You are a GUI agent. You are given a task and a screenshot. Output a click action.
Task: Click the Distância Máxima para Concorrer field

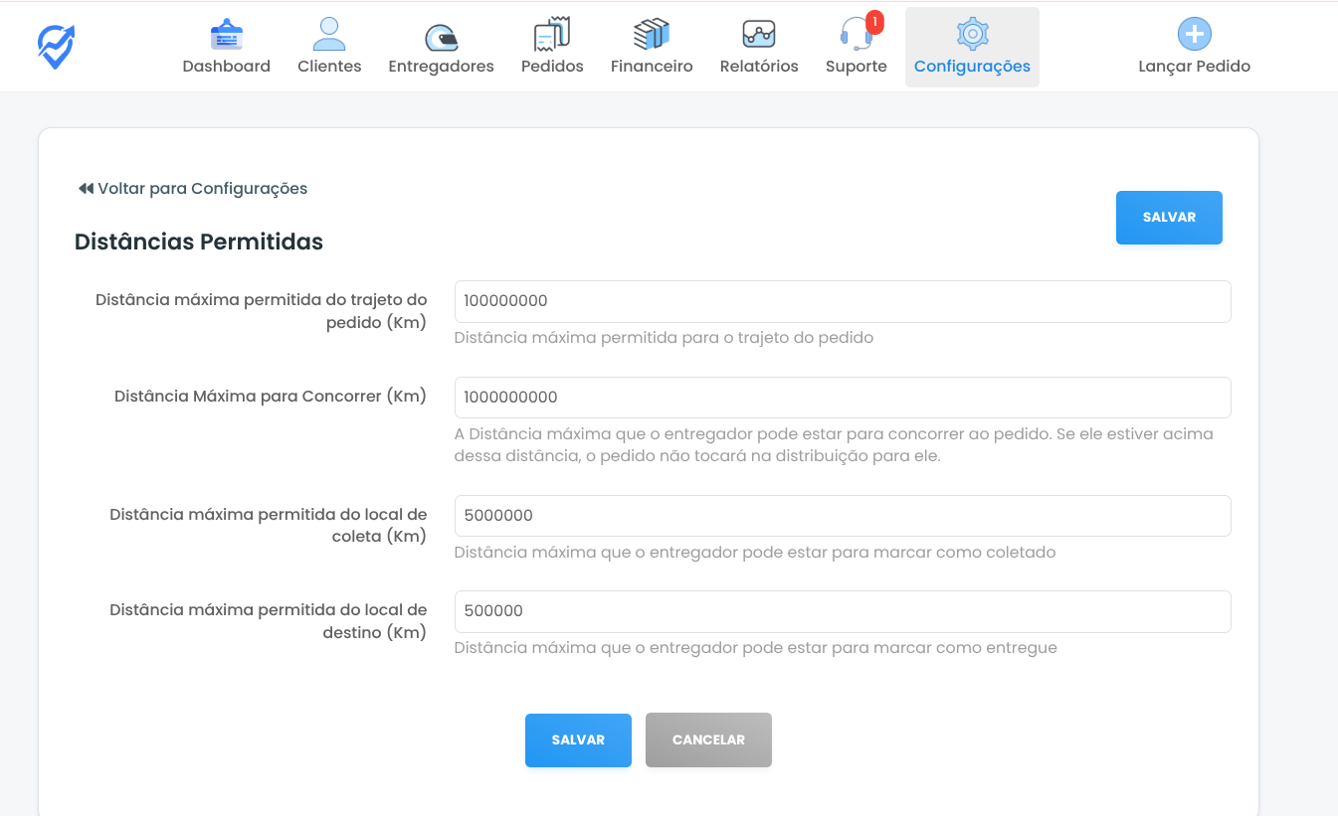tap(843, 398)
